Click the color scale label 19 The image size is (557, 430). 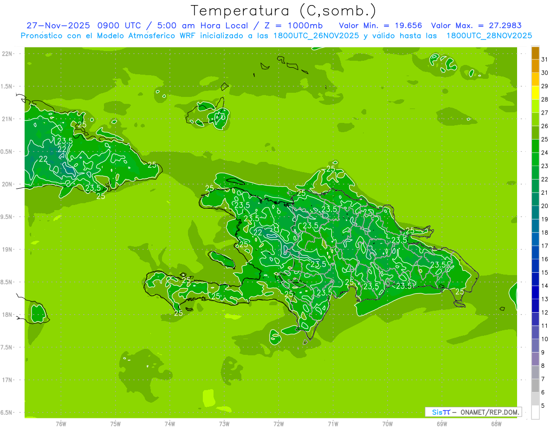pos(545,219)
